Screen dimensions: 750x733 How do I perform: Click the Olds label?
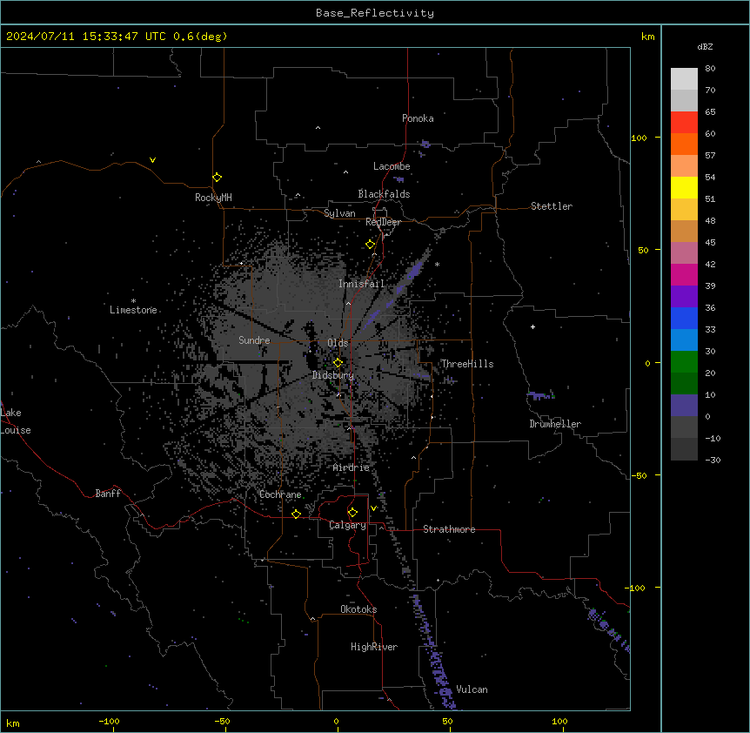pyautogui.click(x=338, y=343)
